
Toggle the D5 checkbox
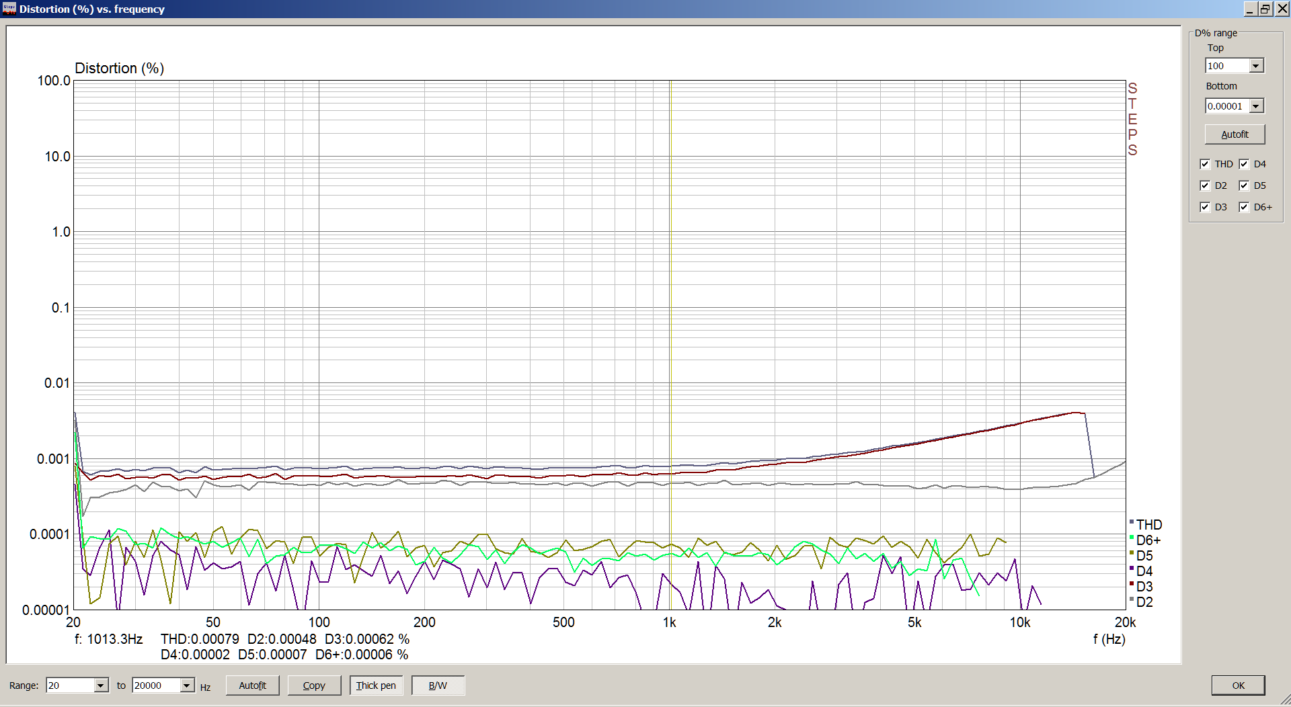click(1244, 185)
